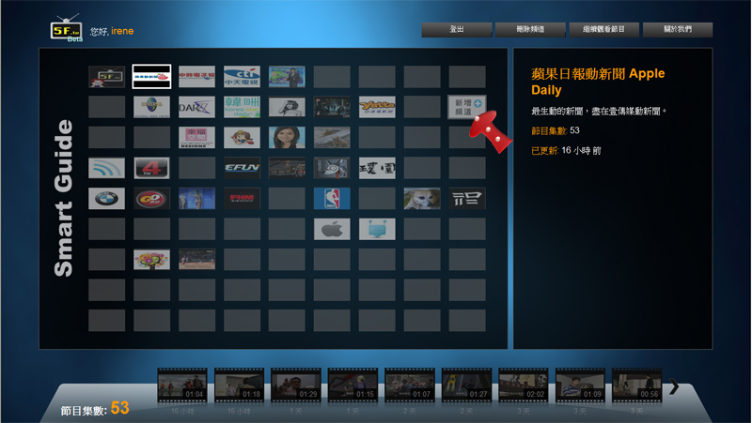This screenshot has height=423, width=752.
Task: Play the 01:29 episode thumbnail
Action: coord(296,385)
